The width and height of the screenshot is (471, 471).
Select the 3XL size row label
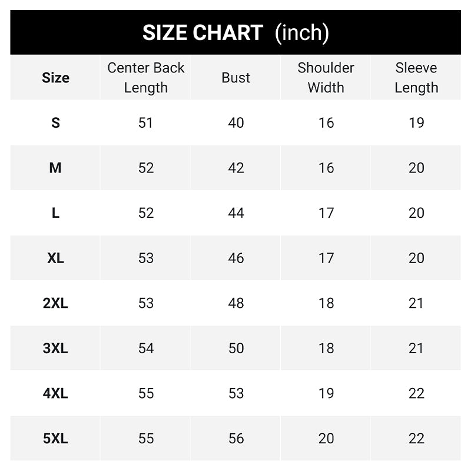tap(55, 348)
